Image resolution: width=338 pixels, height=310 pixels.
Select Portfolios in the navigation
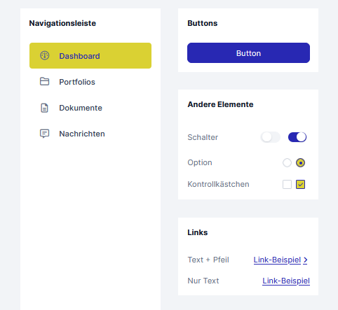pos(90,82)
